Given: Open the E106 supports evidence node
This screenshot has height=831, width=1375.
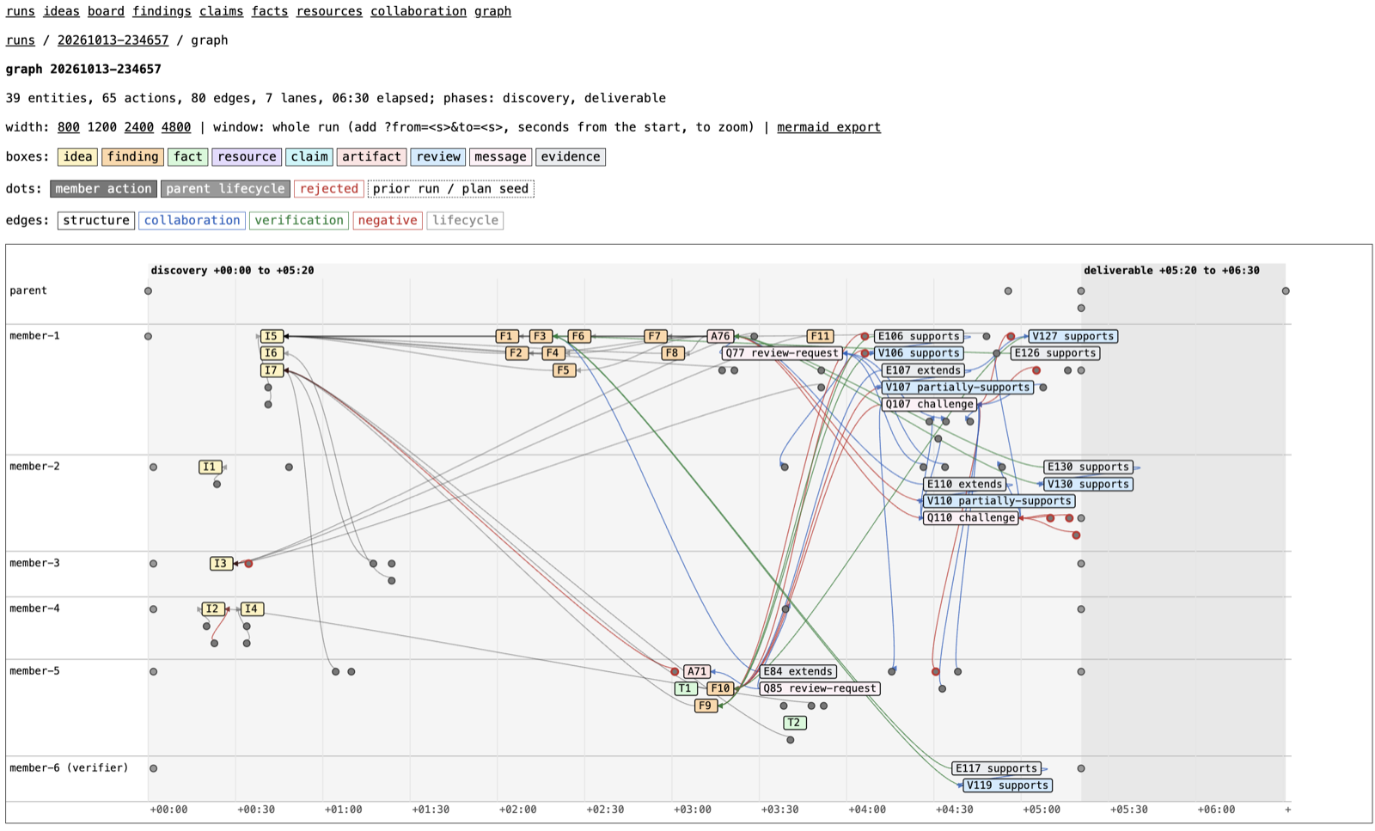Looking at the screenshot, I should coord(919,336).
